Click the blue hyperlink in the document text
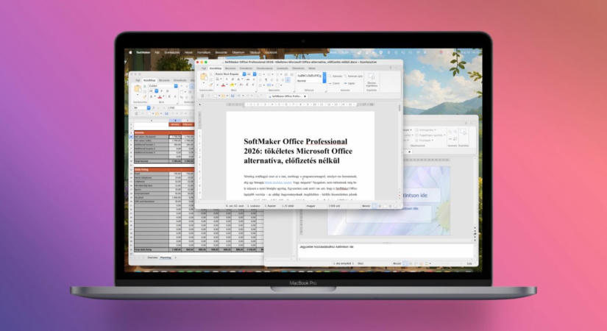 pyautogui.click(x=278, y=182)
